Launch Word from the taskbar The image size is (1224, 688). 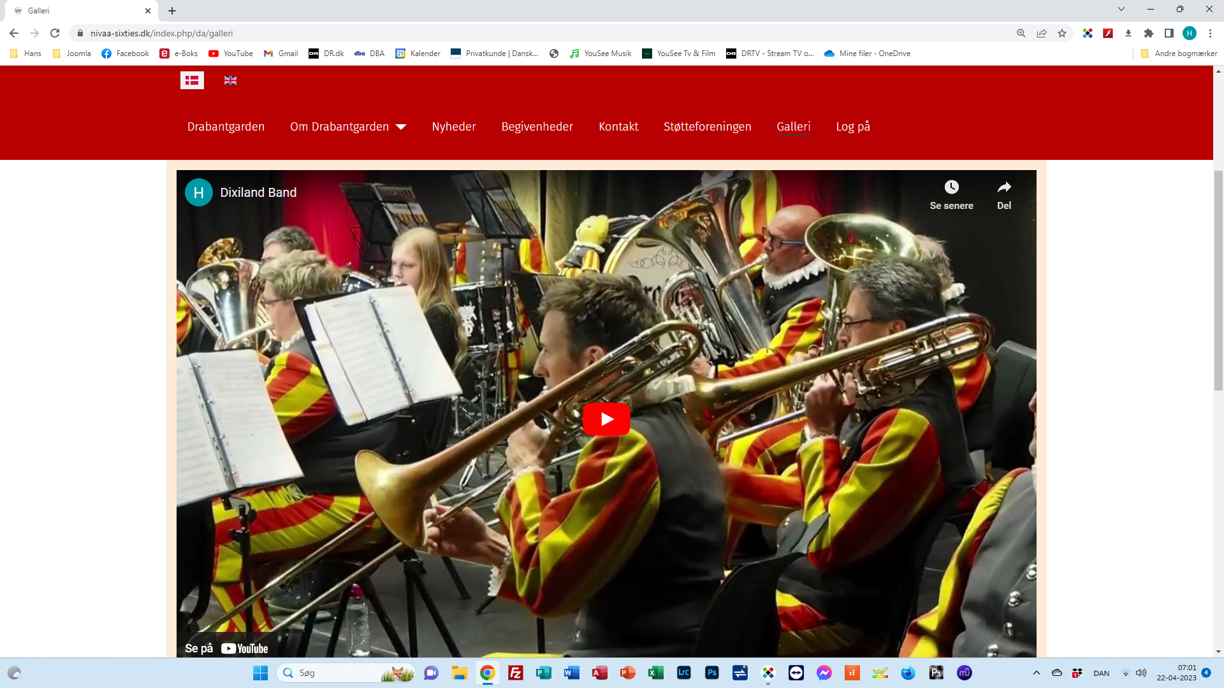[x=571, y=673]
